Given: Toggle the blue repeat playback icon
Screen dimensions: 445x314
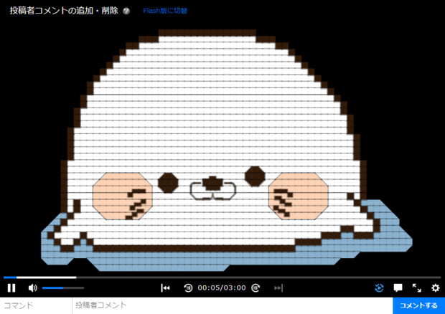Looking at the screenshot, I should 379,288.
